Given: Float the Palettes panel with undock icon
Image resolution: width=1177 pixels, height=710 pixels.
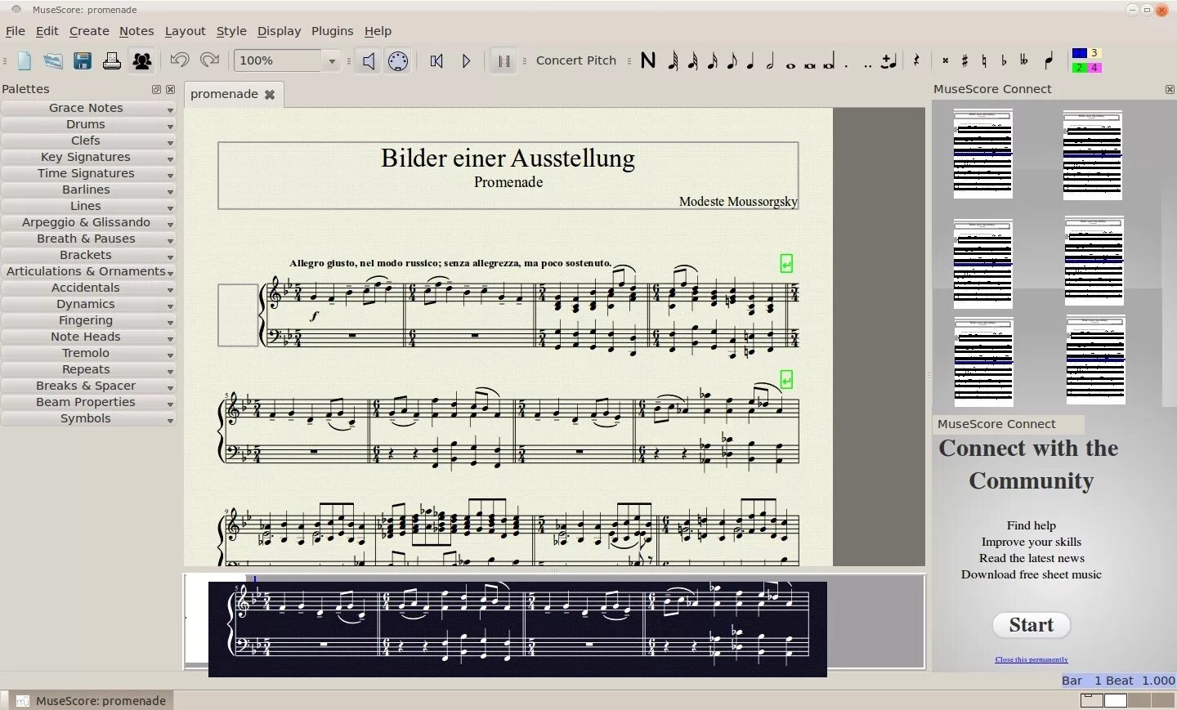Looking at the screenshot, I should pos(156,89).
